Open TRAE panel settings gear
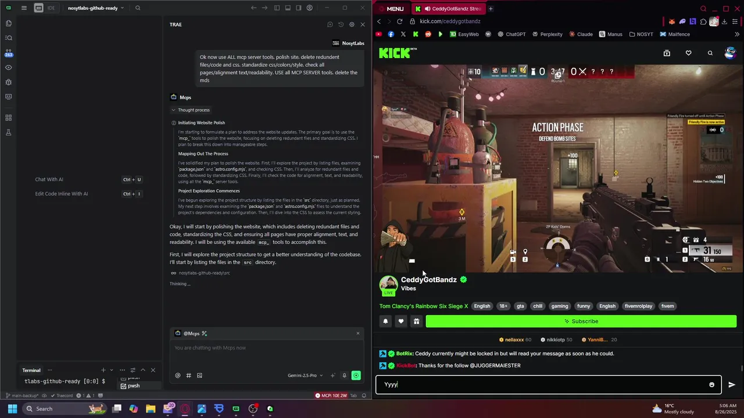The width and height of the screenshot is (744, 418). tap(352, 24)
